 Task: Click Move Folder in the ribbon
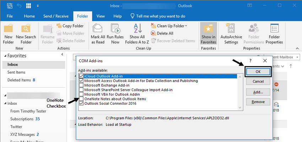[70, 33]
